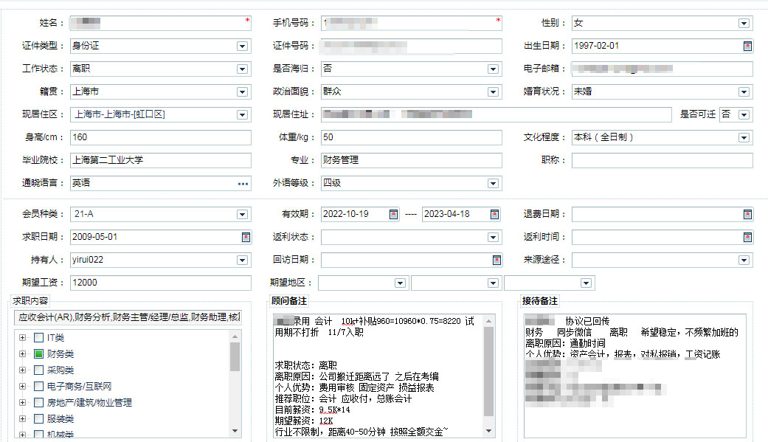
Task: Open the 政治面貌 dropdown
Action: tap(493, 92)
